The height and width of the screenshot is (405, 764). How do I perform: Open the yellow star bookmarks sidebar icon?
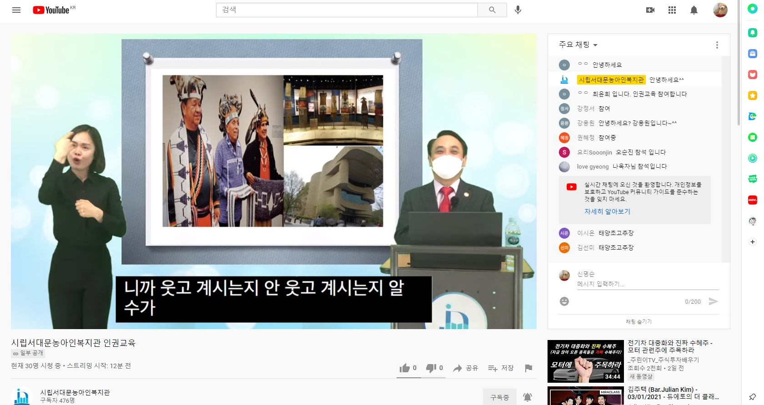[x=753, y=95]
